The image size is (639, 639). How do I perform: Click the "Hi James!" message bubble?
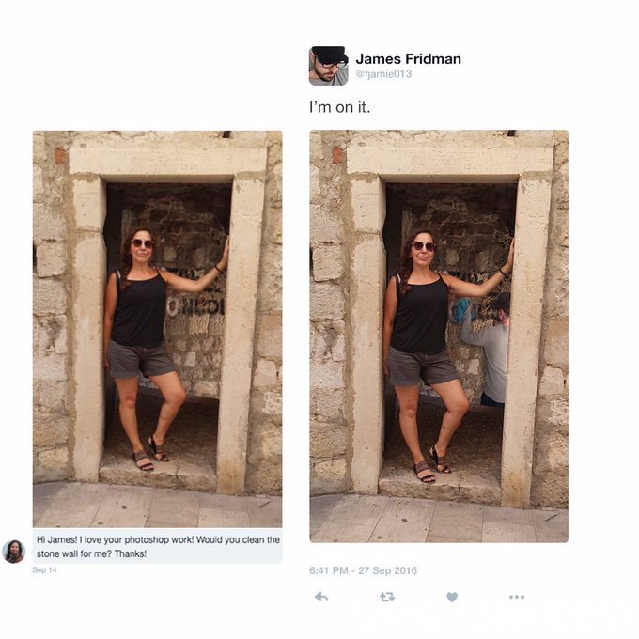[x=157, y=547]
